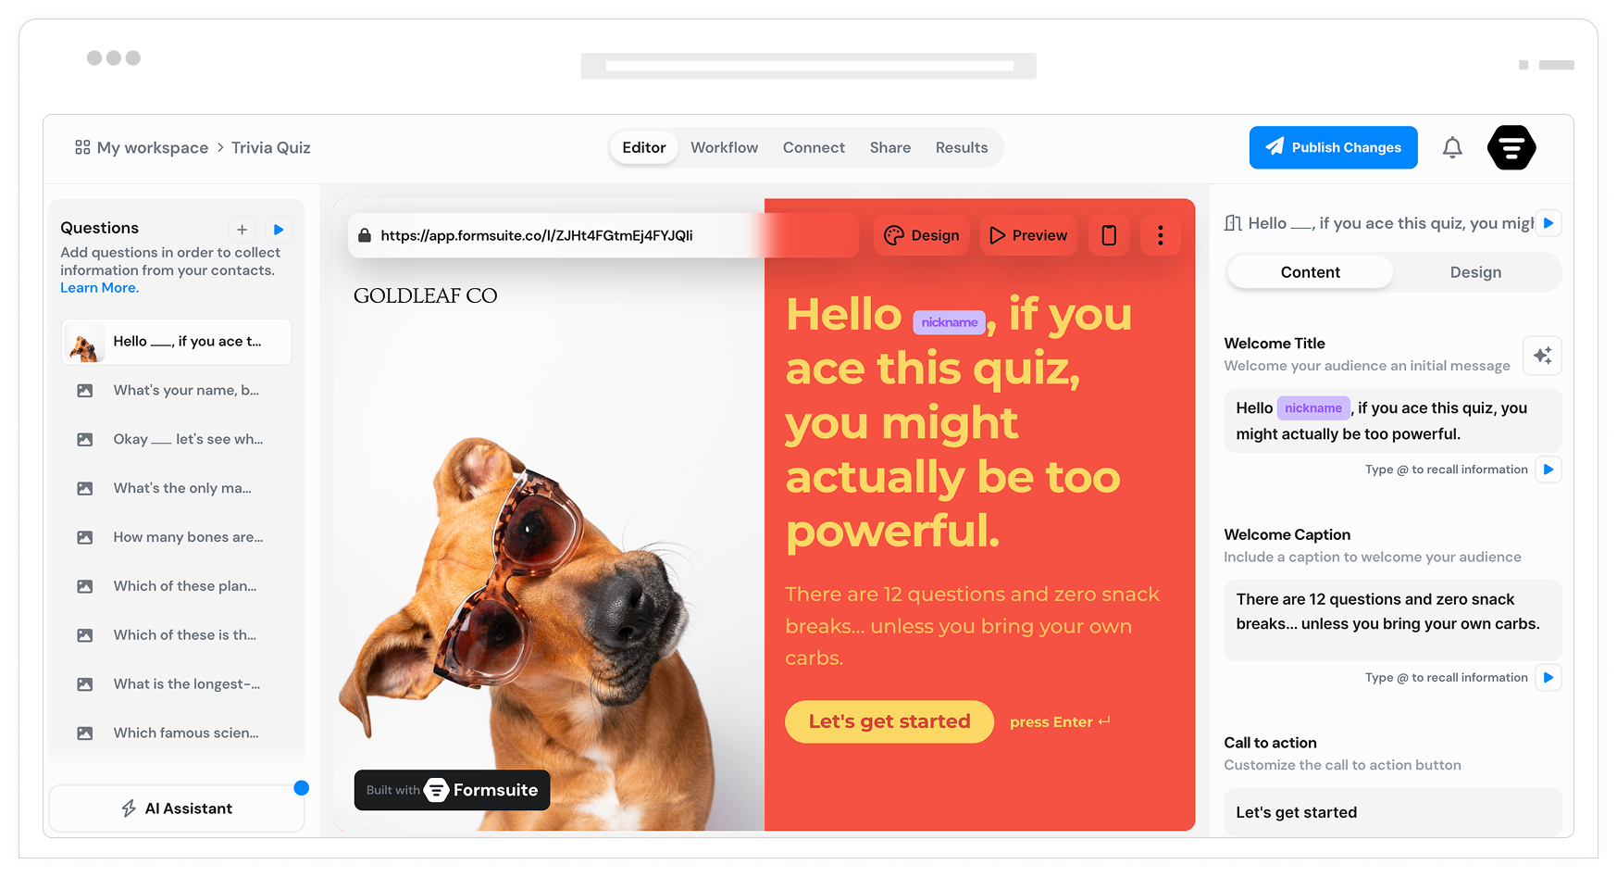Click the play icon beside Questions heading
The width and height of the screenshot is (1617, 877).
pos(279,229)
